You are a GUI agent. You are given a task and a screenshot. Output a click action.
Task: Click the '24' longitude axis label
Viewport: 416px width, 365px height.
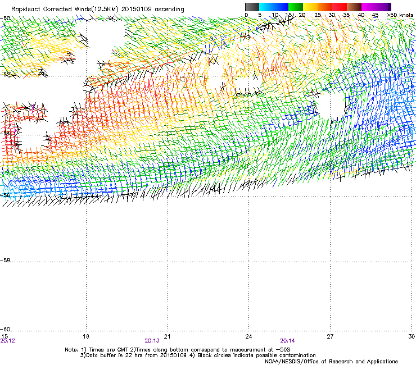[x=248, y=336]
